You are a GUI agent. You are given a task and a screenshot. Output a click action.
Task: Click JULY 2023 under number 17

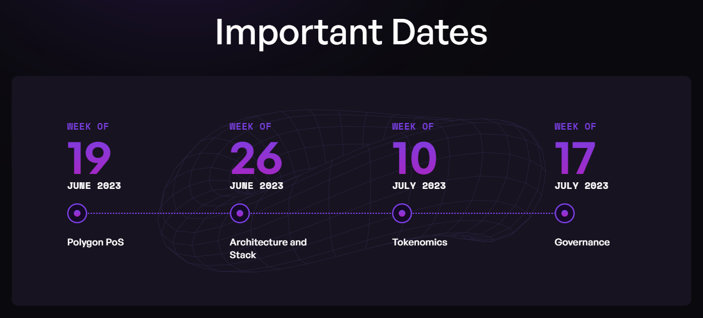point(581,186)
